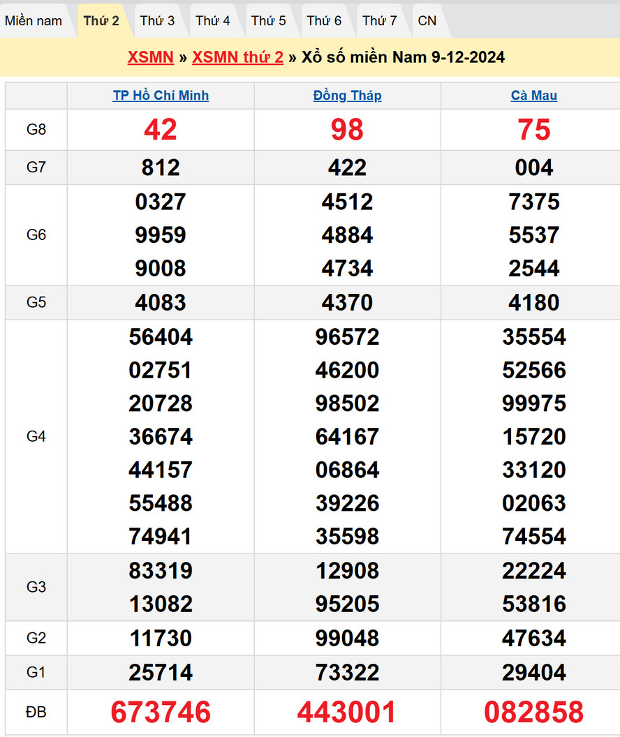
Task: Open the Đồng Tháp province link
Action: tap(347, 96)
